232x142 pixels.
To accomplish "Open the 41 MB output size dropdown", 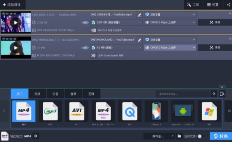I will [116, 48].
